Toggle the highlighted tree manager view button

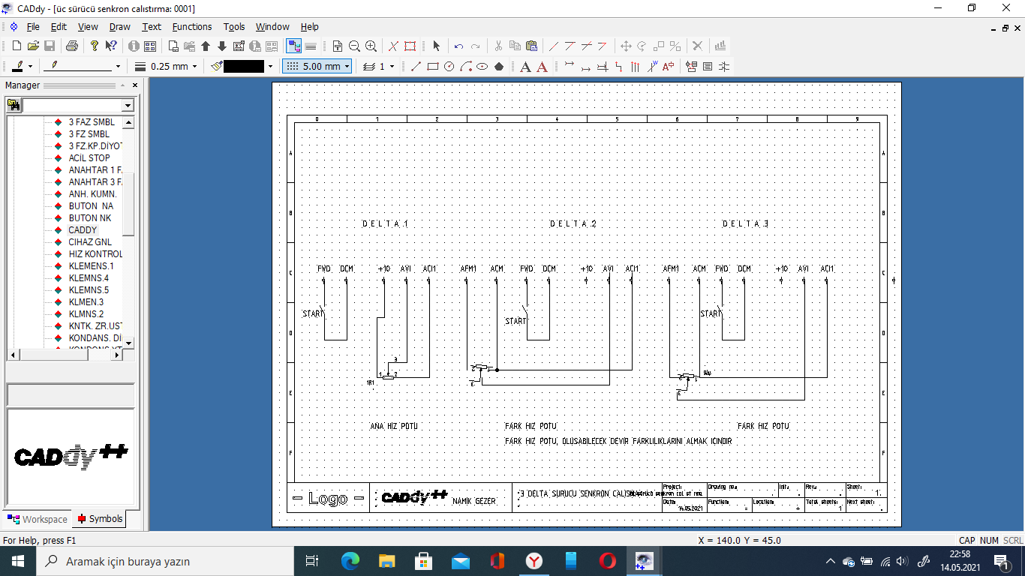click(294, 46)
